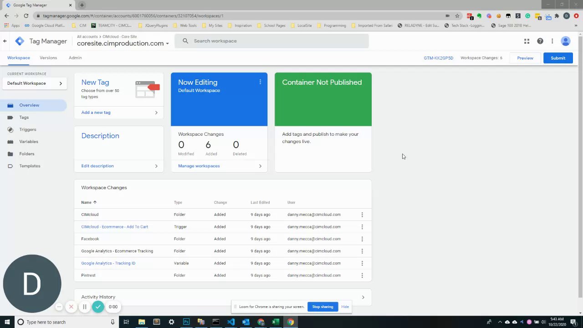This screenshot has width=583, height=328.
Task: Click Manage workspaces link
Action: (199, 166)
